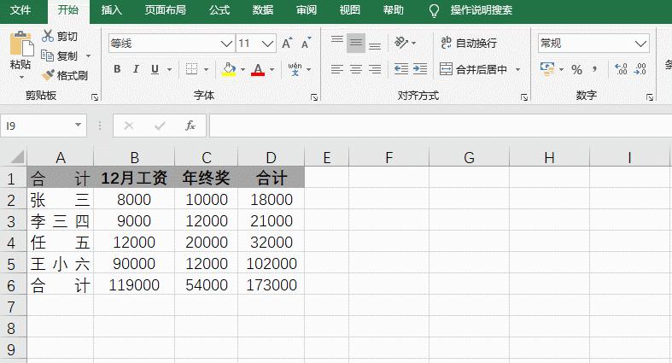The height and width of the screenshot is (363, 672).
Task: Click 合并后居中 merge and center
Action: [x=474, y=69]
